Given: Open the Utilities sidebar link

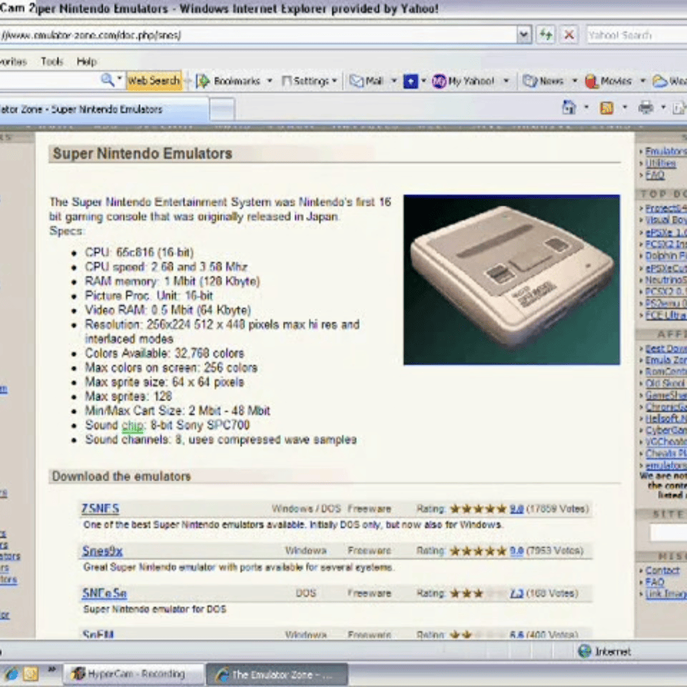Looking at the screenshot, I should click(660, 164).
